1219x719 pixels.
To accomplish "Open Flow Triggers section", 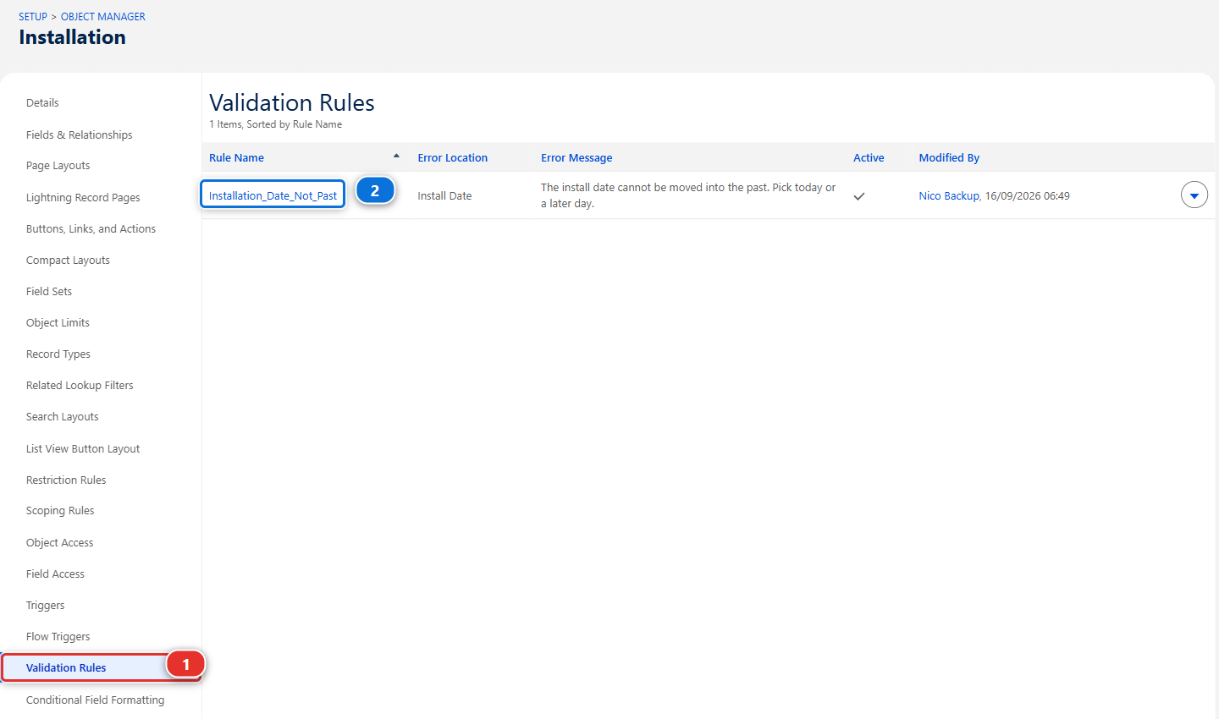I will (x=58, y=636).
